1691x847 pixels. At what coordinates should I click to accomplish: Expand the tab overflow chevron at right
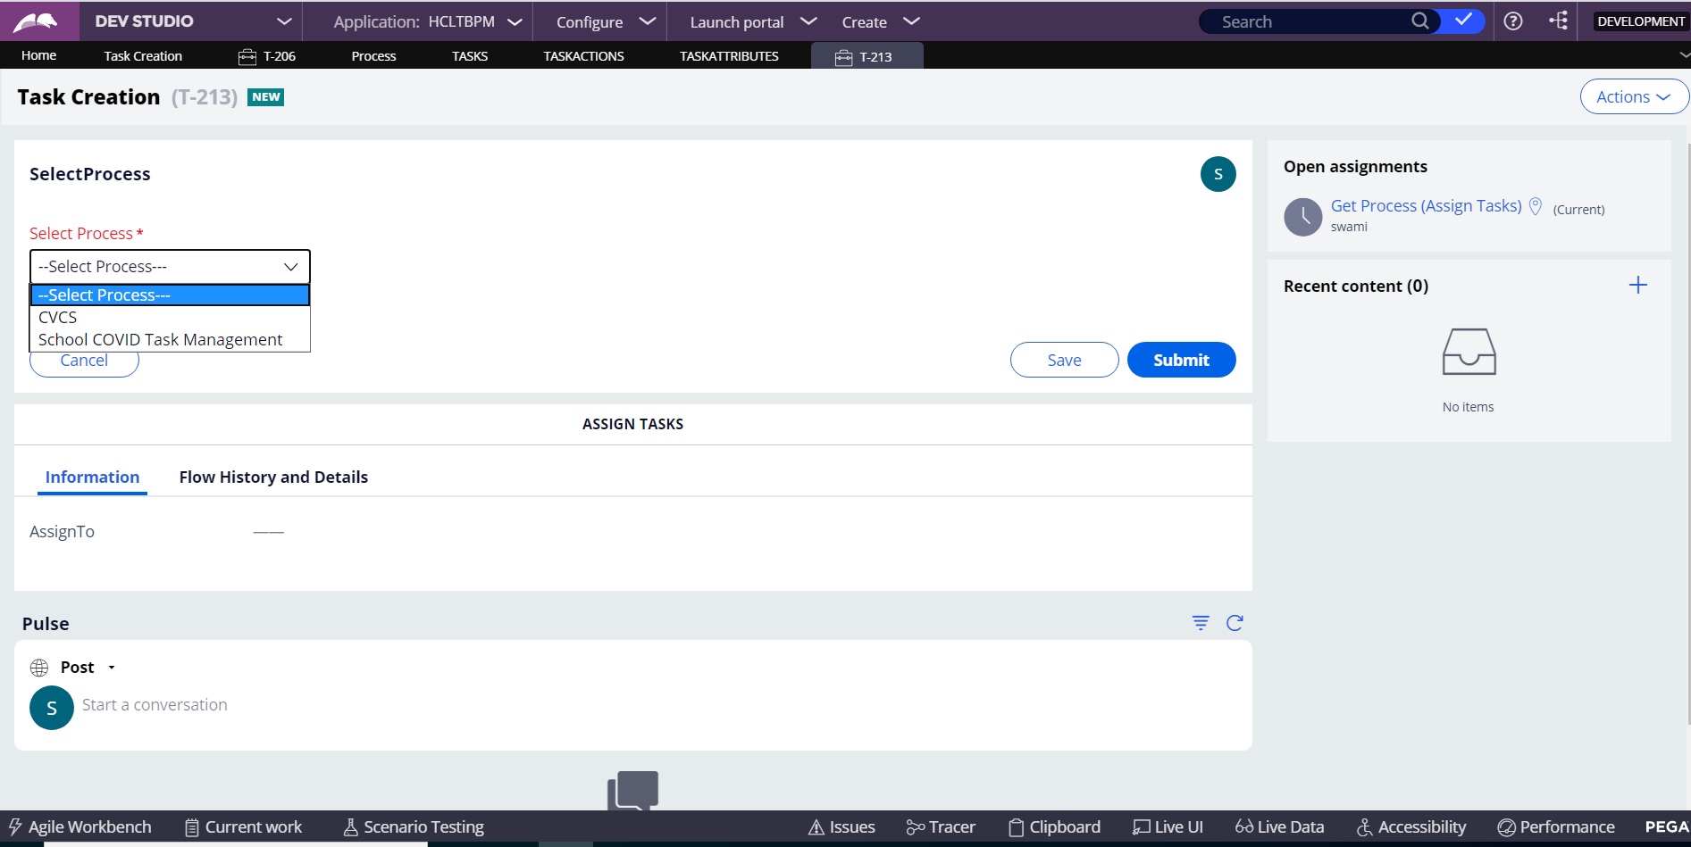pyautogui.click(x=1683, y=55)
